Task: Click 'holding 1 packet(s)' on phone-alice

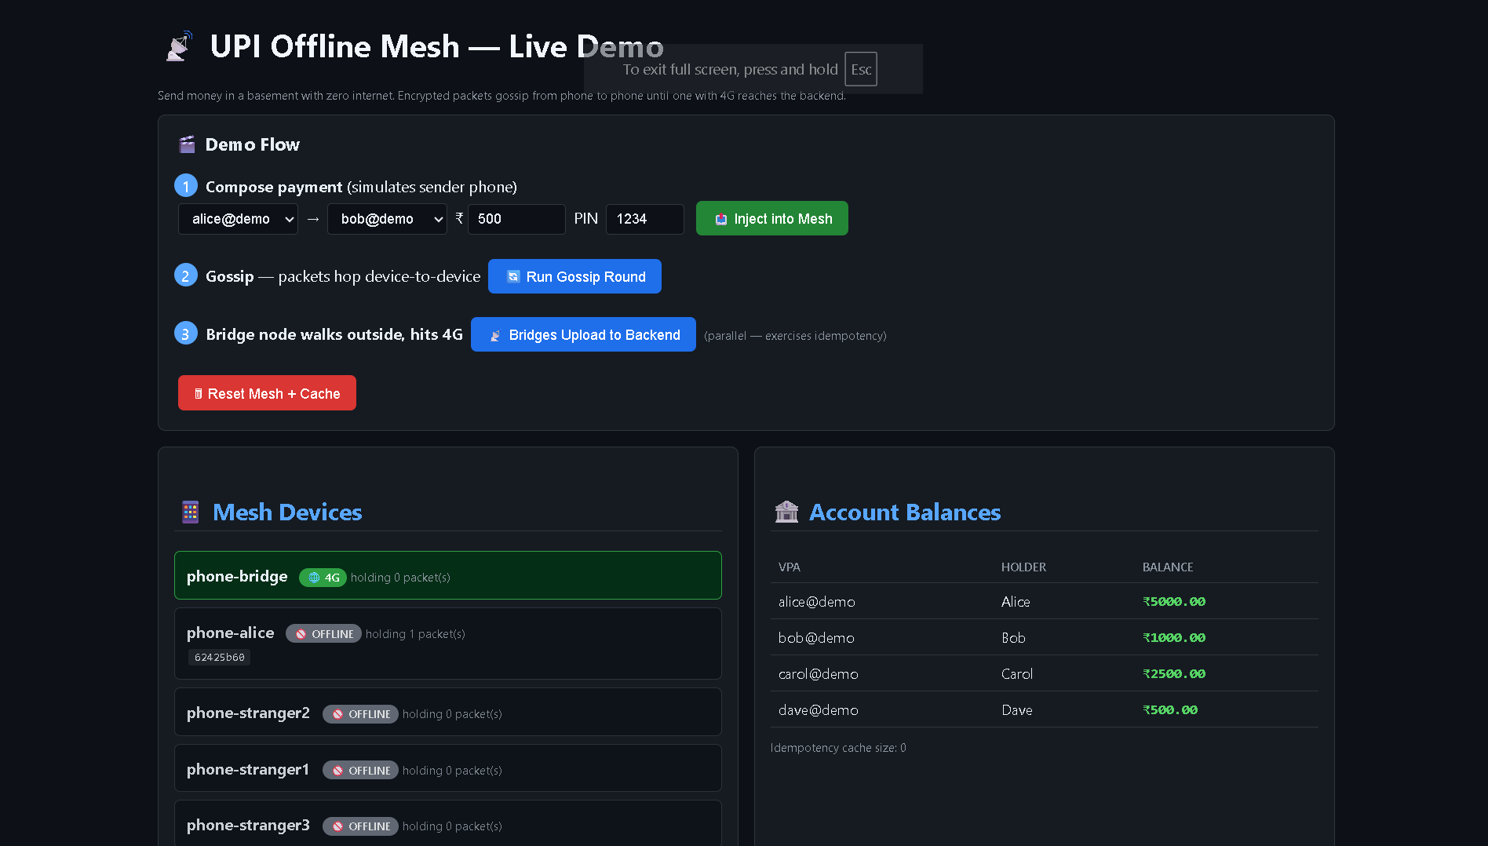Action: (x=415, y=634)
